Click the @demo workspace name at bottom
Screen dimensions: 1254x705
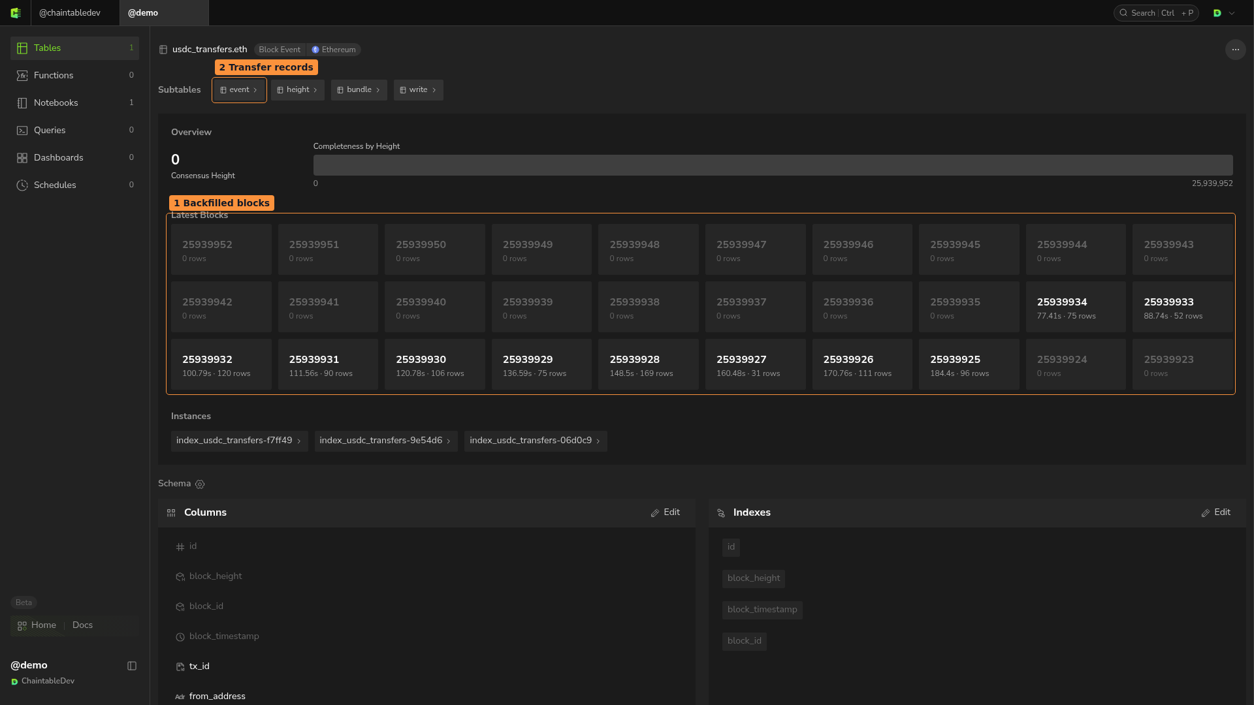coord(29,665)
